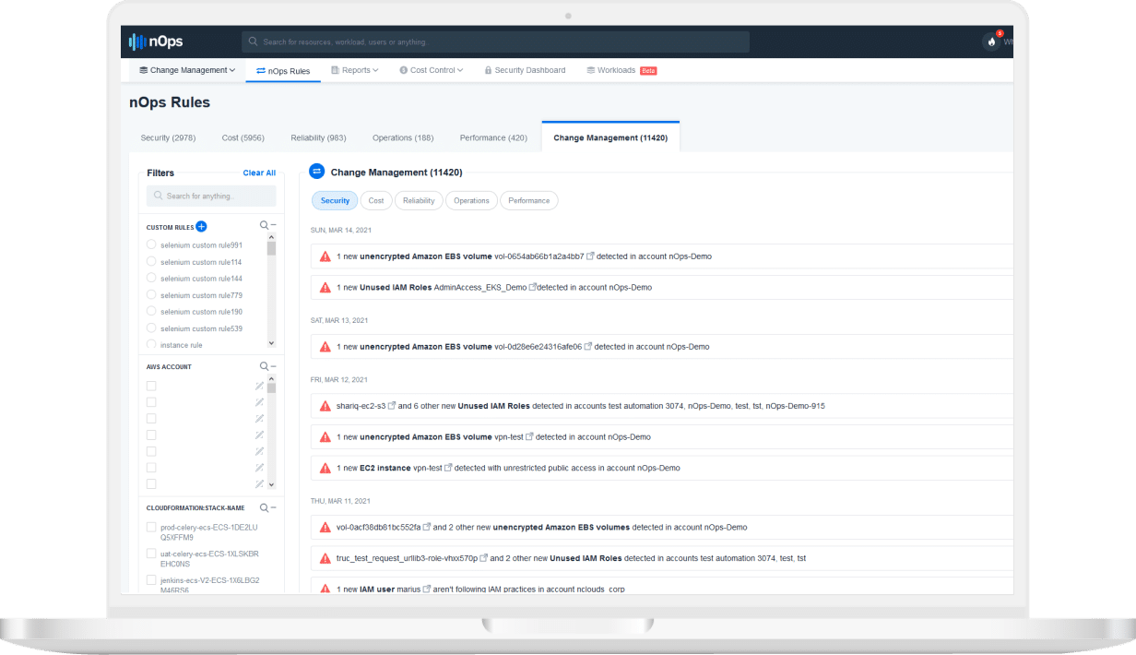
Task: Click the Custom Rules list scrollbar thumb
Action: pyautogui.click(x=271, y=248)
